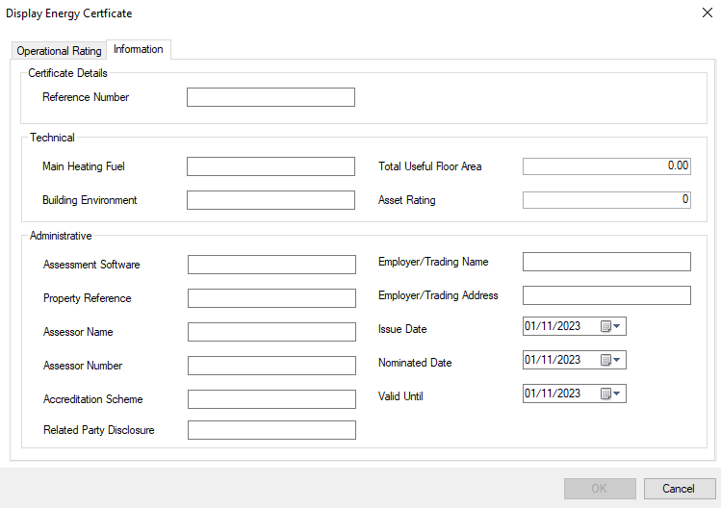This screenshot has width=721, height=508.
Task: Click the Assessor Number input box
Action: [x=271, y=366]
